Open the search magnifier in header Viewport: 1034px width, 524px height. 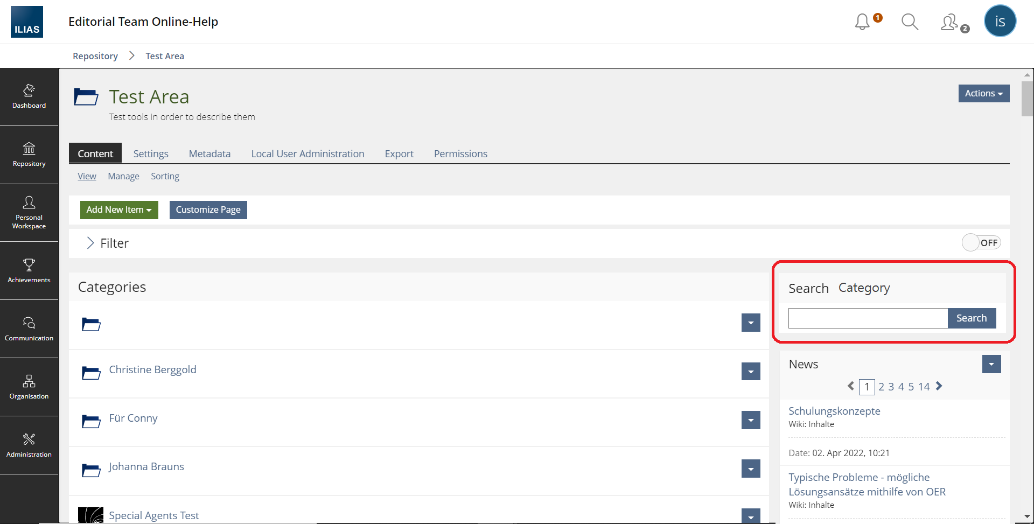910,22
